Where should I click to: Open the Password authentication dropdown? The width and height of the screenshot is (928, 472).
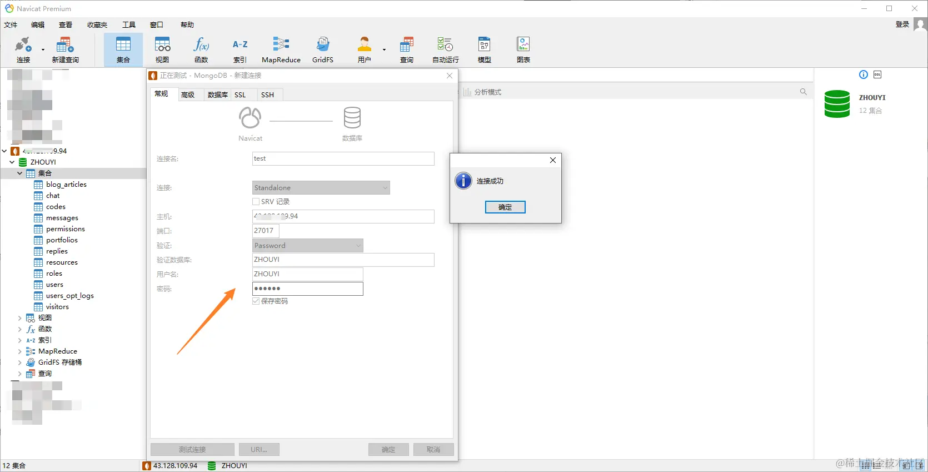(308, 246)
